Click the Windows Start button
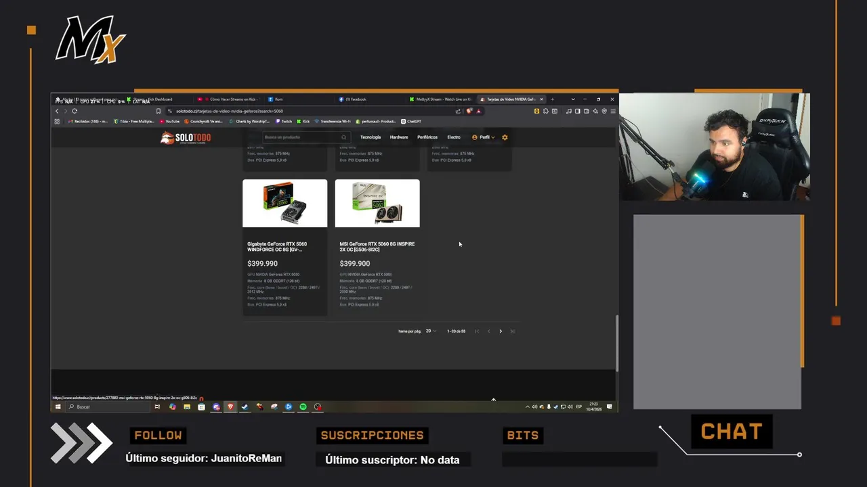 tap(58, 407)
